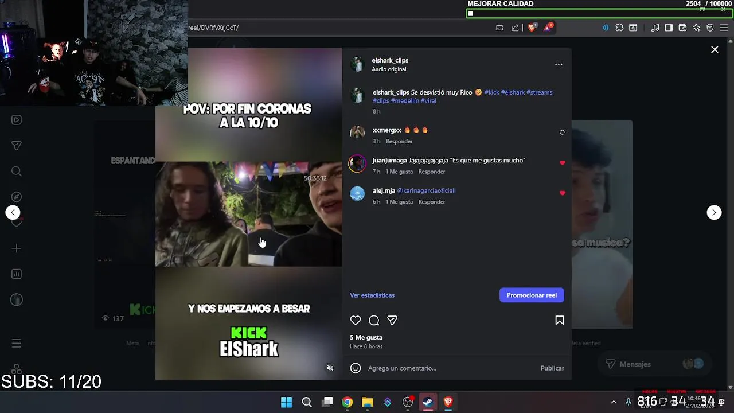Reply to the alej.mja comment
This screenshot has height=413, width=734.
[x=432, y=202]
